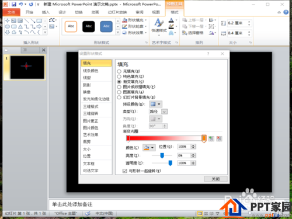Click the spell check icon in status bar

88,213
